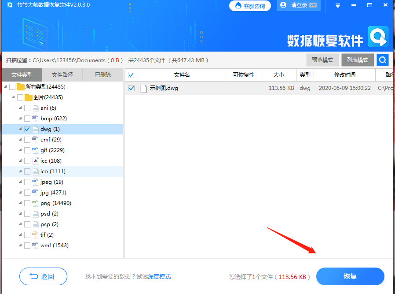Open customer service 客服咨询 chat
The width and height of the screenshot is (395, 294).
(250, 6)
